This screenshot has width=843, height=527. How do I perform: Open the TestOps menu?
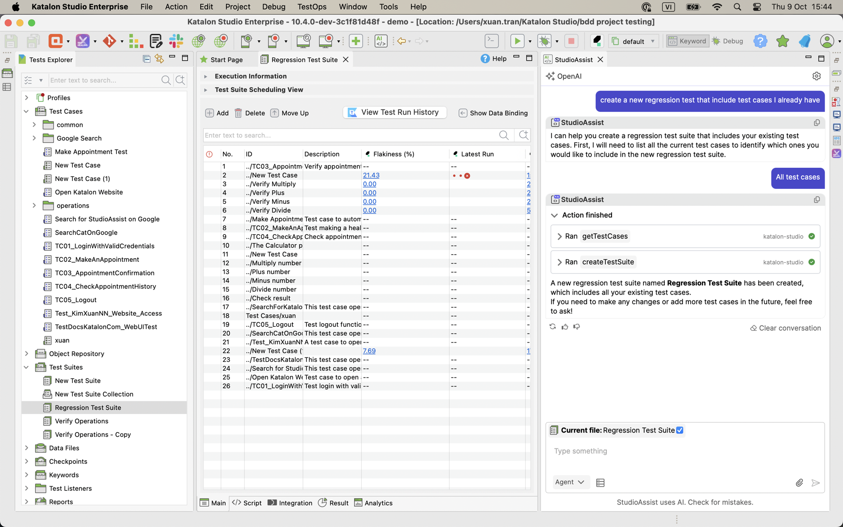pos(312,7)
